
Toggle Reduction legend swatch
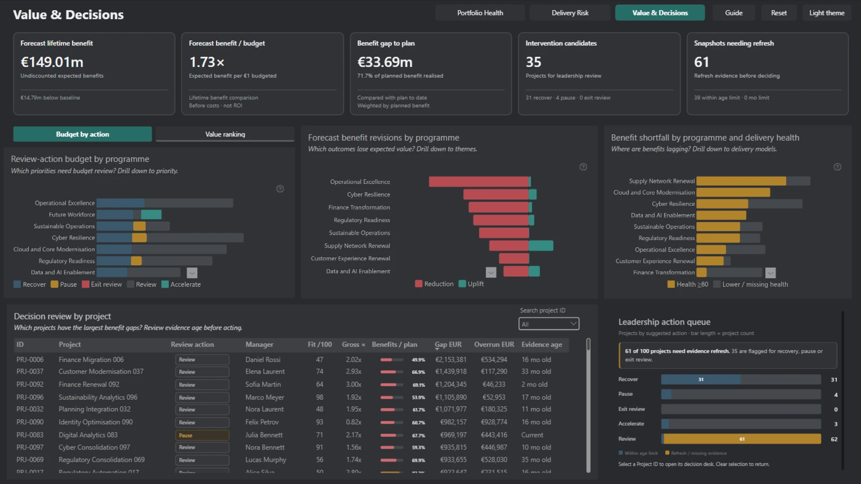click(x=419, y=284)
